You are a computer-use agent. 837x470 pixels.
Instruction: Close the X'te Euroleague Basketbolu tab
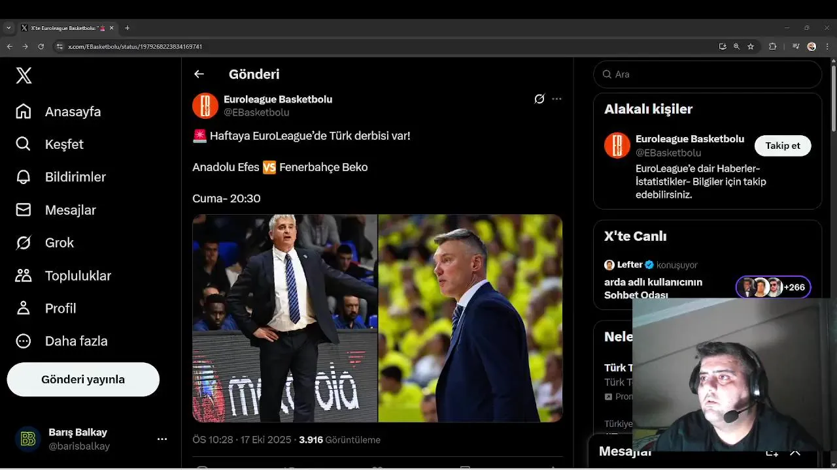(111, 28)
